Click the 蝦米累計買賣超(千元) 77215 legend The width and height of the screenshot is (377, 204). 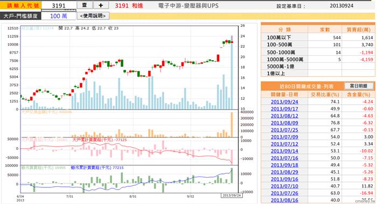(x=97, y=167)
